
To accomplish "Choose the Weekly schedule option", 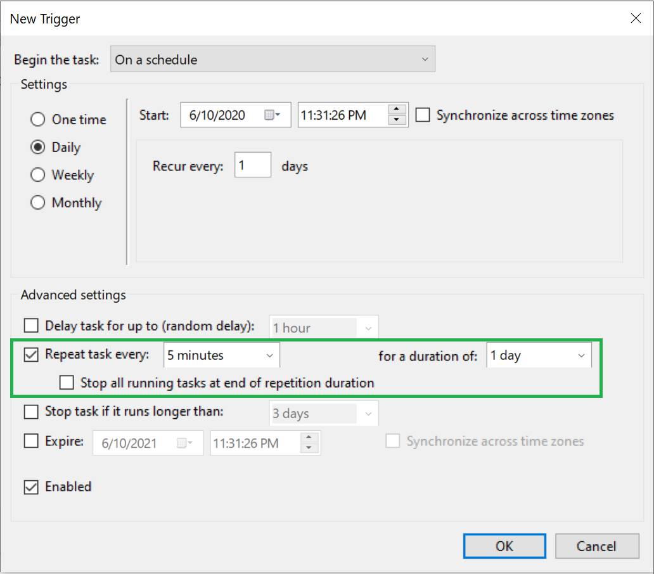I will [x=39, y=175].
